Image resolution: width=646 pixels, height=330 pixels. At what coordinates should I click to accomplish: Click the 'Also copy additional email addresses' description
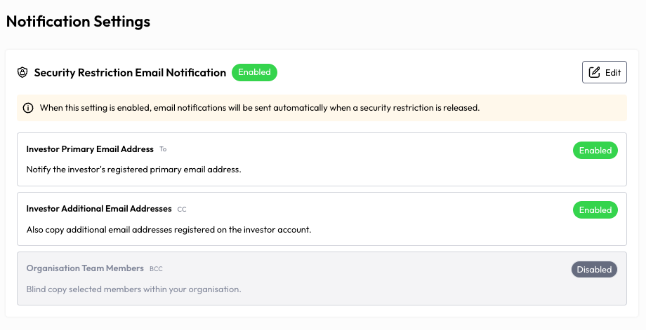tap(169, 230)
